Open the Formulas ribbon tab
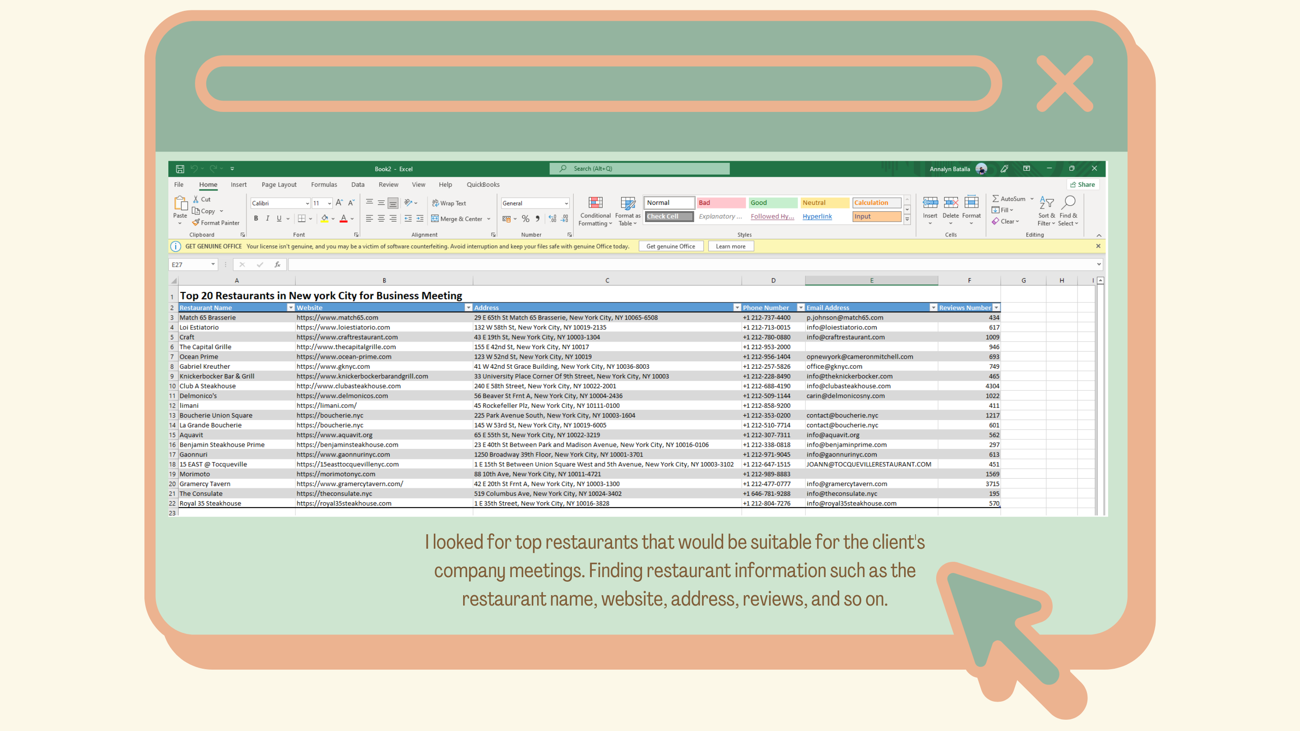The height and width of the screenshot is (731, 1300). pos(324,184)
